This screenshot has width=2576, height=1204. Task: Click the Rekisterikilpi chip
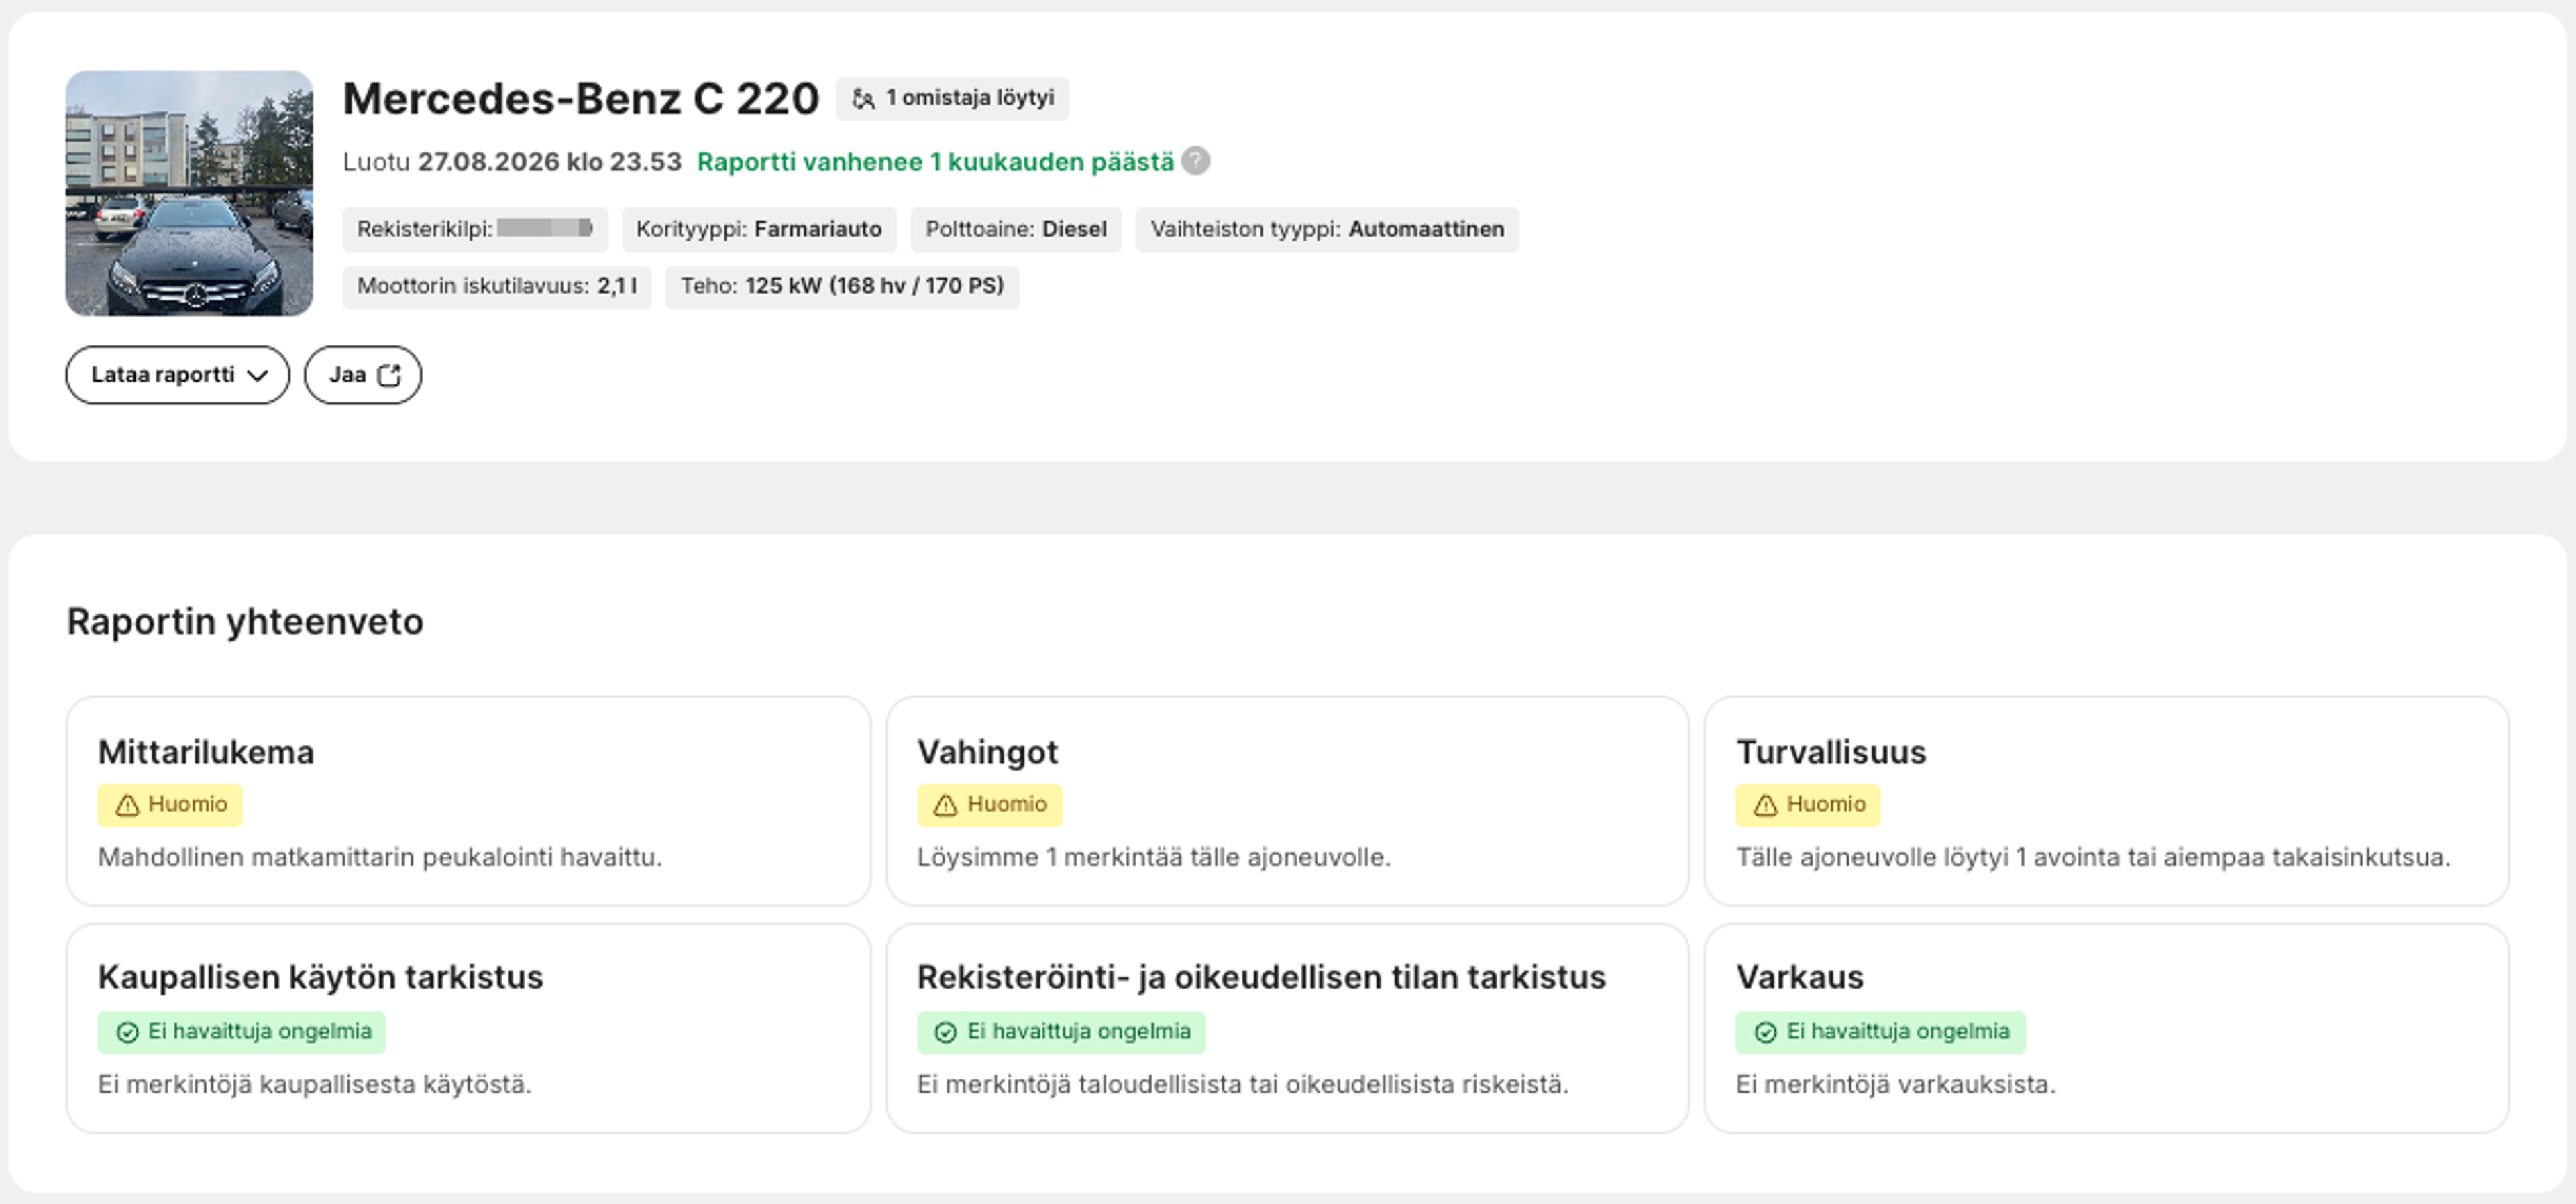(x=475, y=229)
